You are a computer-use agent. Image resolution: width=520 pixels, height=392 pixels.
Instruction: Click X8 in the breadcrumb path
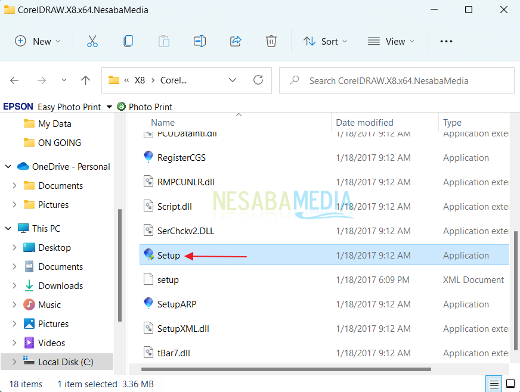click(140, 80)
